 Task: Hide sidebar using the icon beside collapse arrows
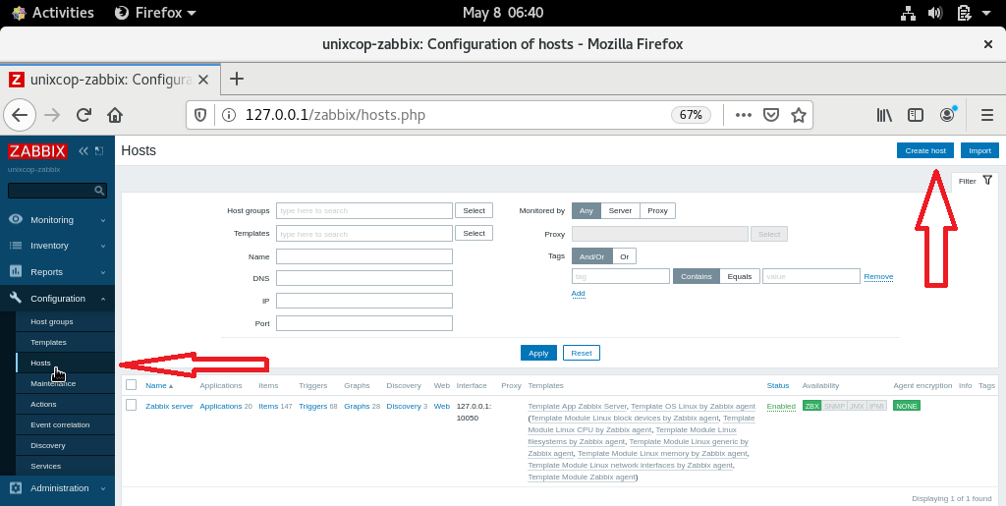coord(99,150)
